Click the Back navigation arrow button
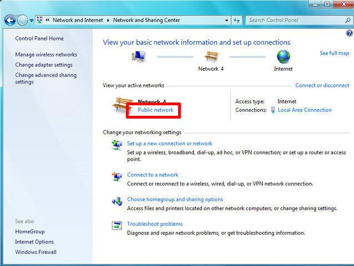Viewport: 354px width, 266px height. (9, 21)
